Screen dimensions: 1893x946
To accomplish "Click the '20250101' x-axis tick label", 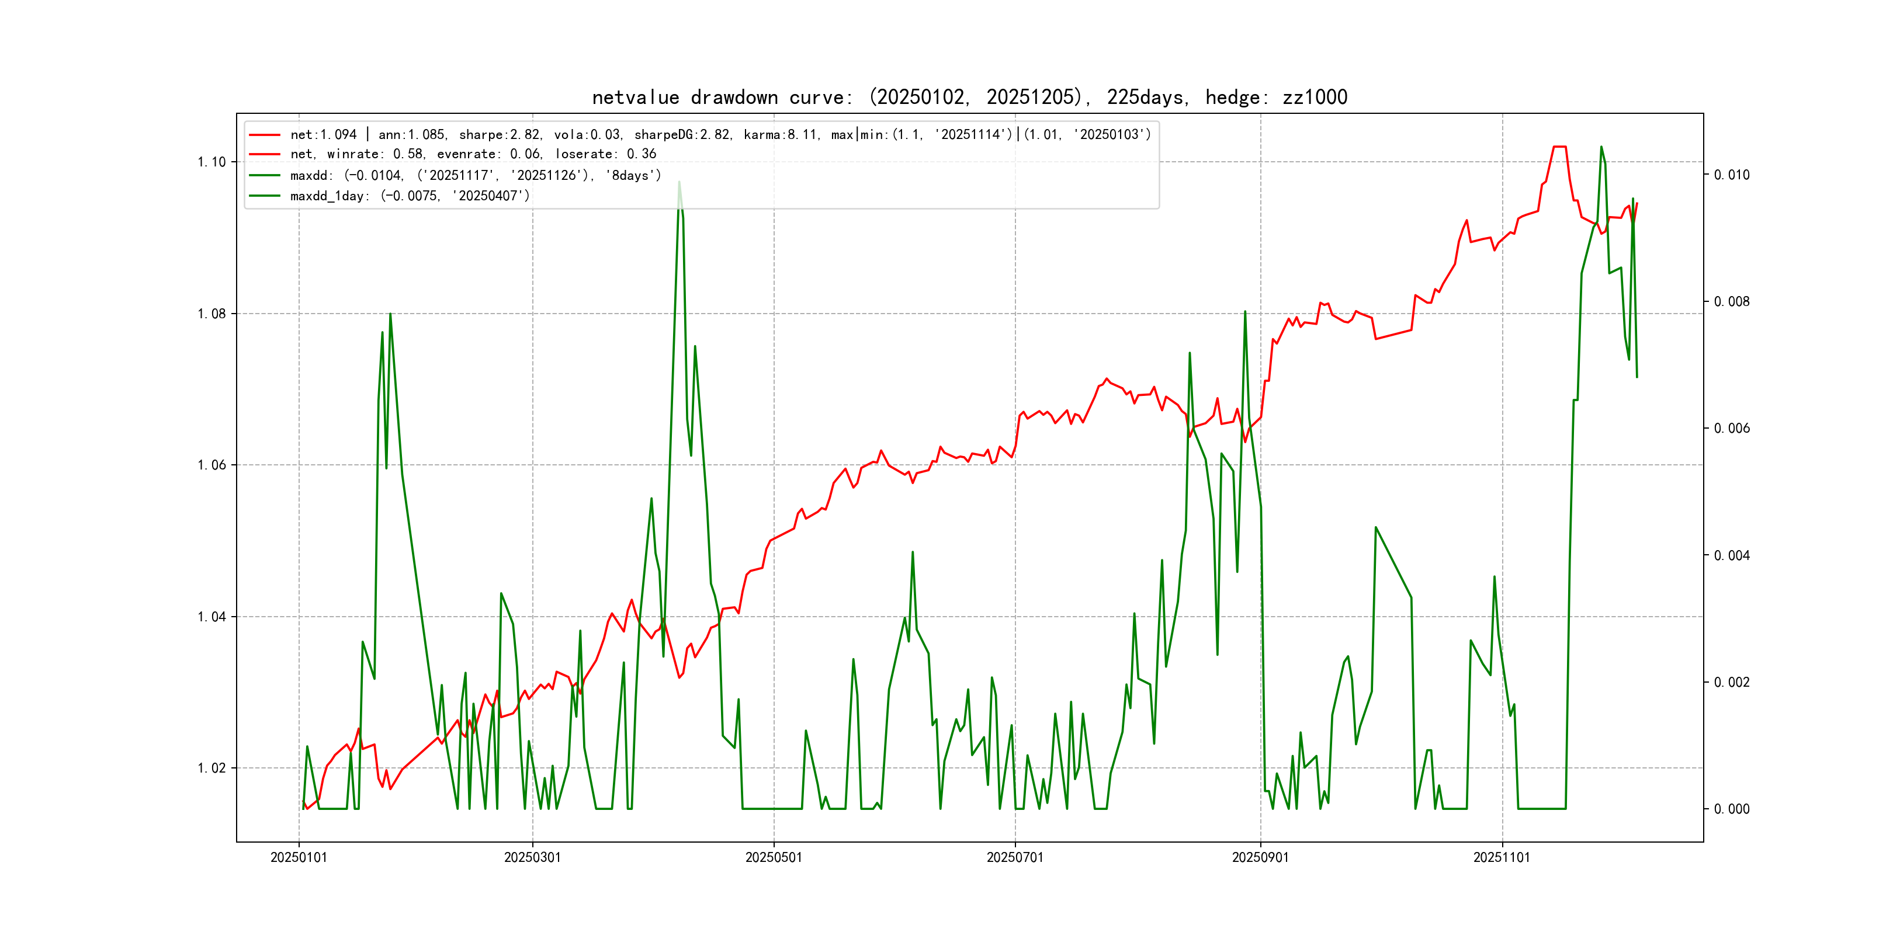I will 299,857.
